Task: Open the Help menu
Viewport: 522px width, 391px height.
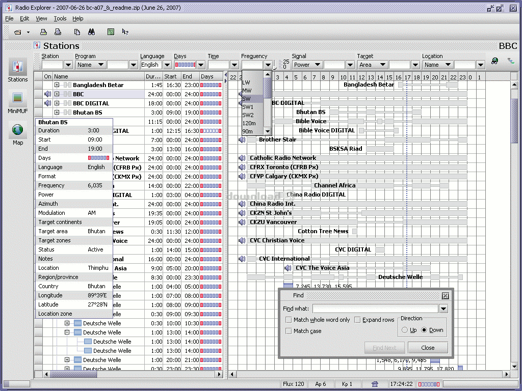Action: 78,19
